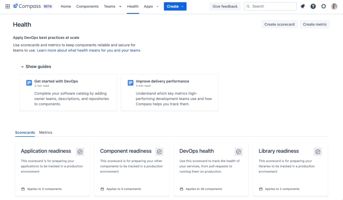Open the Compass app switcher grid icon
The width and height of the screenshot is (343, 200).
[7, 6]
